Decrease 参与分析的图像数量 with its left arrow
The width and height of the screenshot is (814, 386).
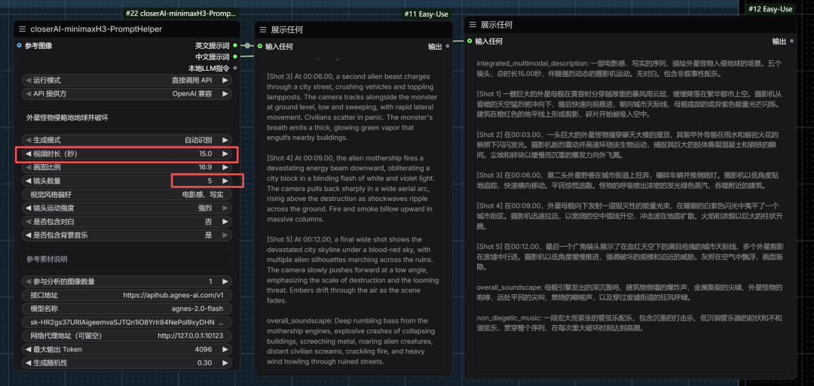[29, 281]
